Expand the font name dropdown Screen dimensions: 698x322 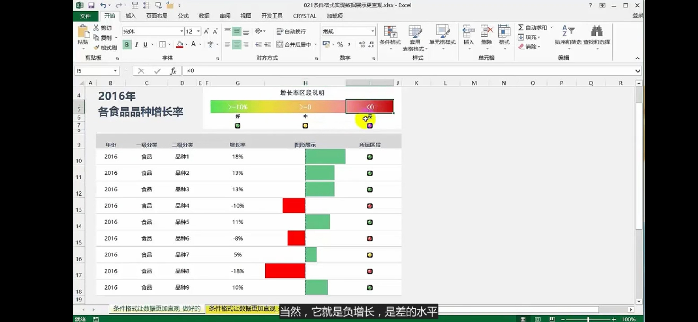click(181, 31)
